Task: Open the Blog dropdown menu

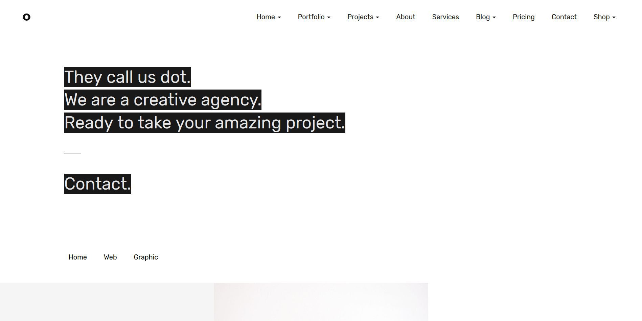Action: click(486, 17)
